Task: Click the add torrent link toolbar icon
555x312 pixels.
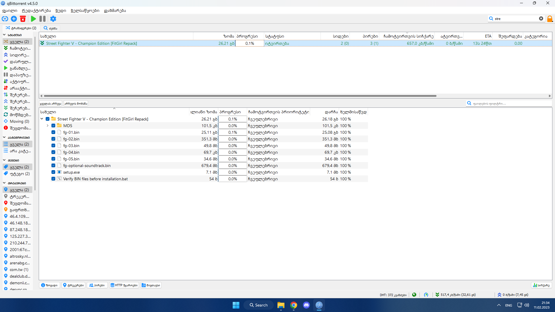Action: coord(5,19)
